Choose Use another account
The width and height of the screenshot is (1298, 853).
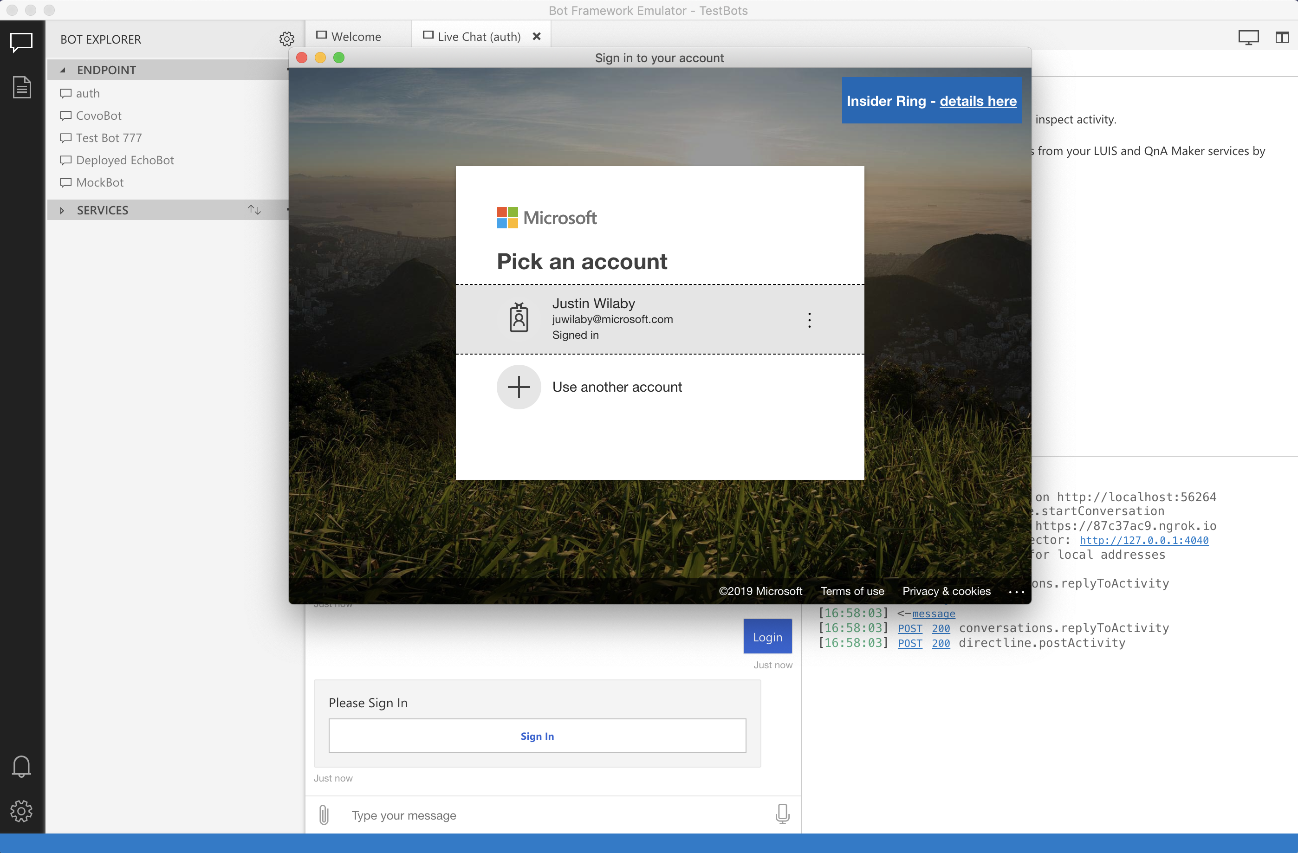[x=660, y=387]
